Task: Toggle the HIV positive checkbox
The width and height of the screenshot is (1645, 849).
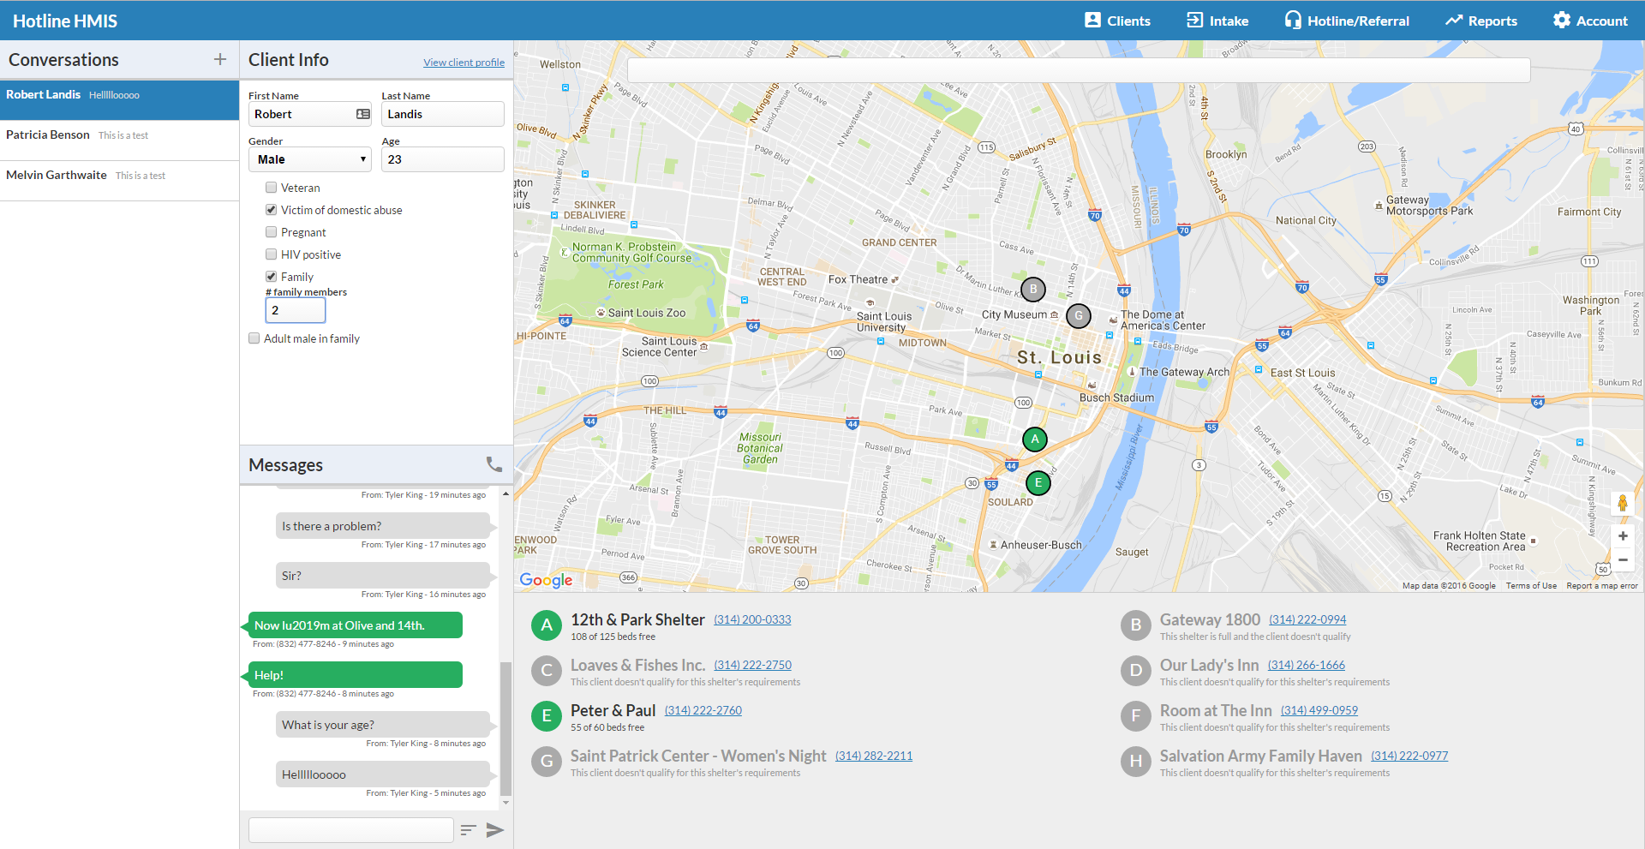Action: (x=271, y=254)
